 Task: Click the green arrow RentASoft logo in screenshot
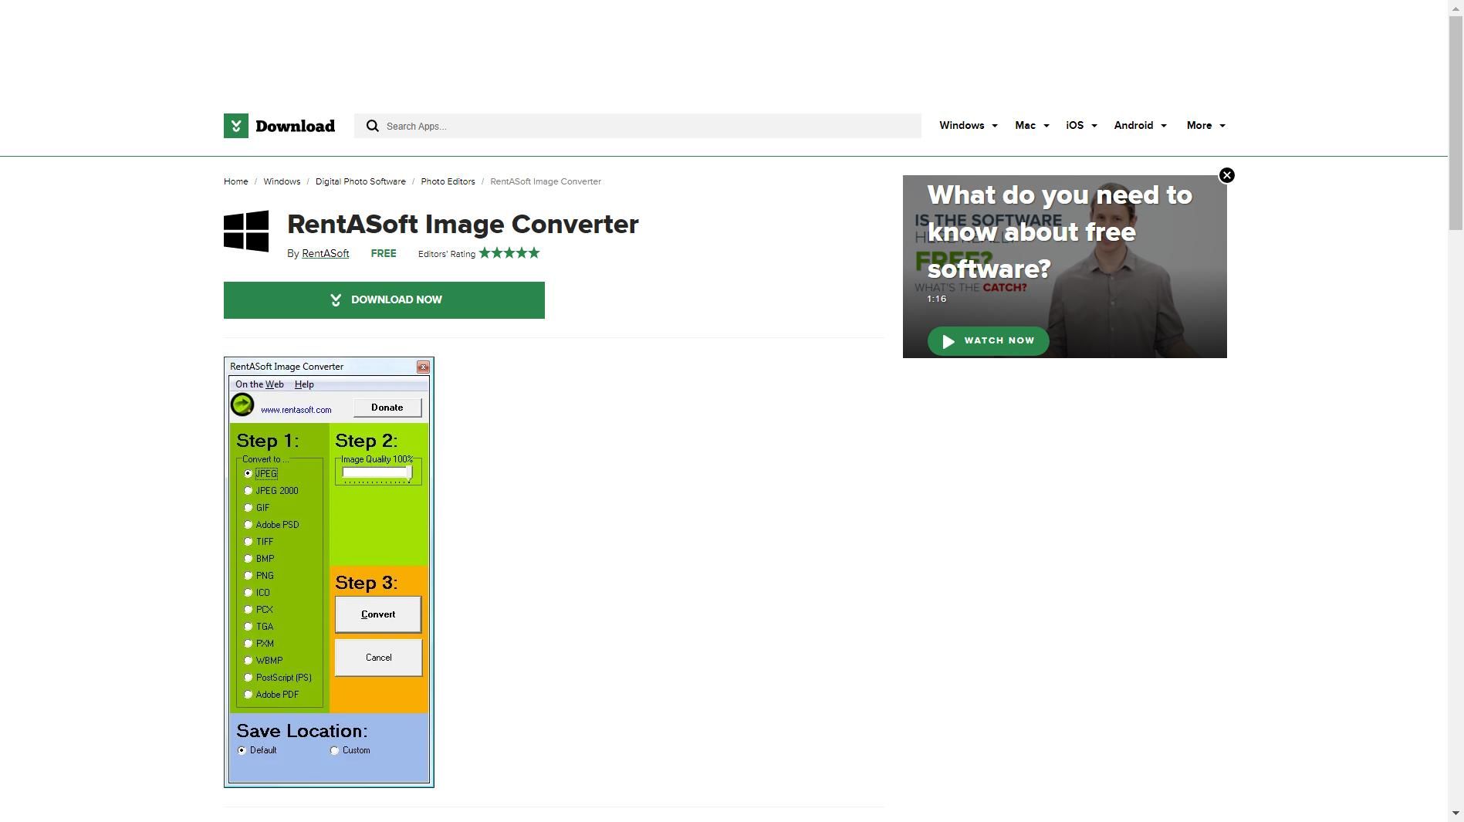(x=242, y=404)
